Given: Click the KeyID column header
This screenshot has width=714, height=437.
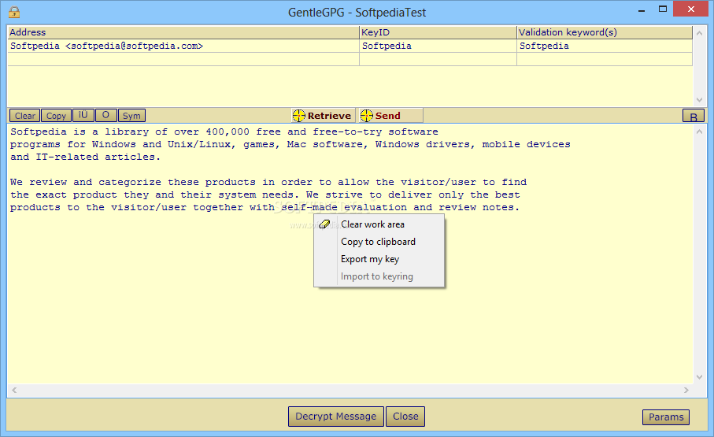Looking at the screenshot, I should click(438, 32).
